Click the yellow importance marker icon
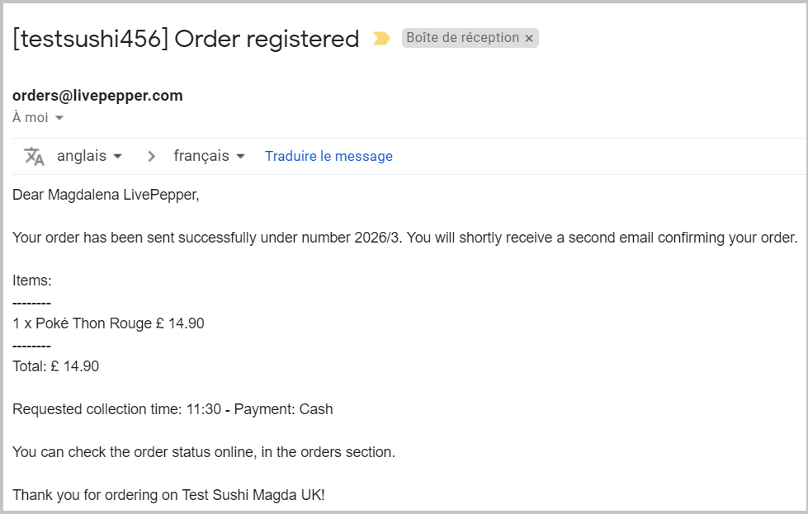This screenshot has height=514, width=808. (x=381, y=38)
